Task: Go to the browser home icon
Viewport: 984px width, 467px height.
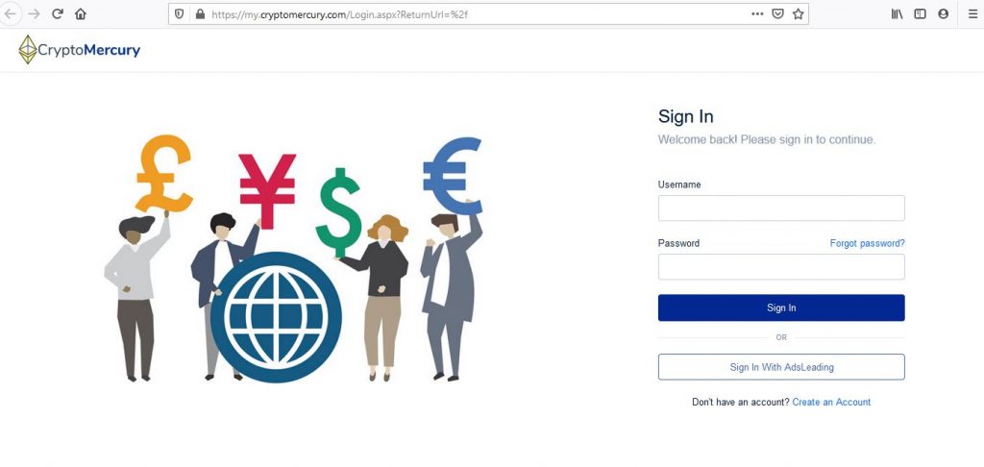Action: (81, 13)
